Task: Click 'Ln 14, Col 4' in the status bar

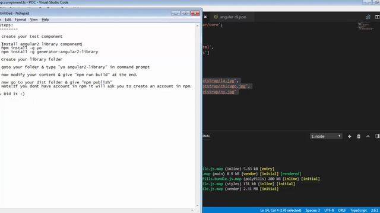Action: click(281, 211)
